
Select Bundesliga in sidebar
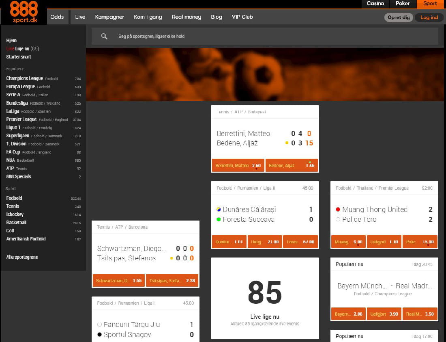click(43, 103)
